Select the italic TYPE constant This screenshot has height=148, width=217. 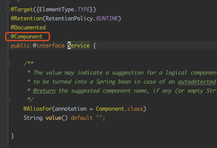click(x=84, y=9)
